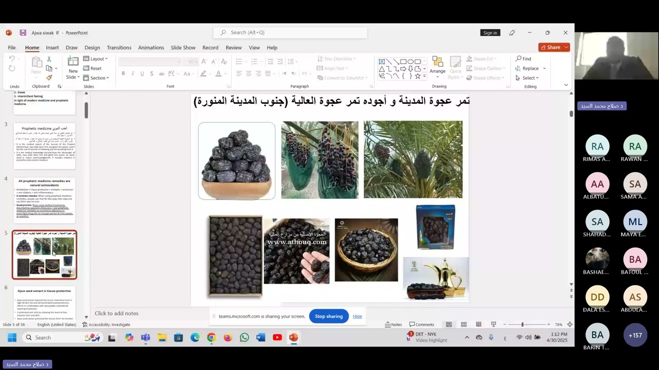Image resolution: width=659 pixels, height=370 pixels.
Task: Click the Hide link in sharing bar
Action: pyautogui.click(x=357, y=316)
